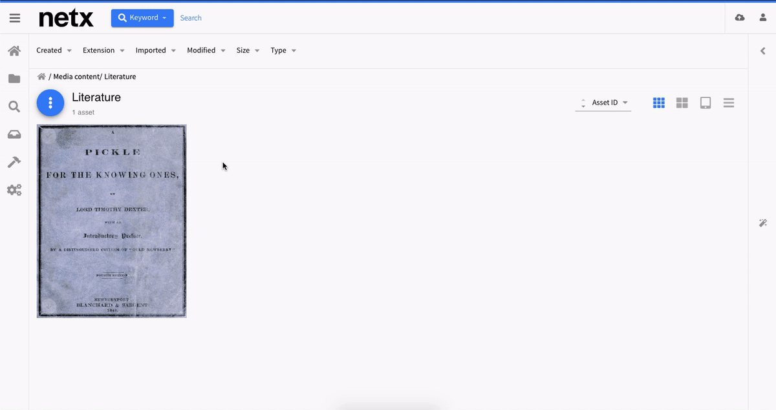Switch to list view
This screenshot has height=410, width=776.
click(x=729, y=103)
